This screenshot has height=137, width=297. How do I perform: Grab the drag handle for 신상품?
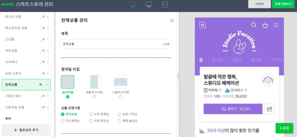pyautogui.click(x=48, y=39)
